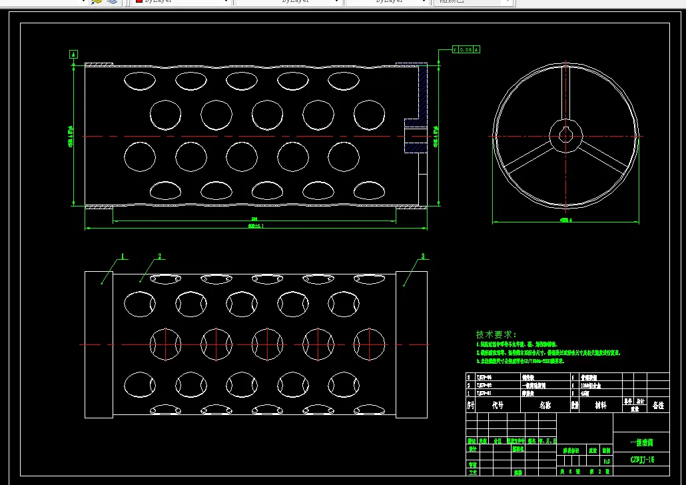
Task: Select the datum label A box
Action: tap(73, 54)
